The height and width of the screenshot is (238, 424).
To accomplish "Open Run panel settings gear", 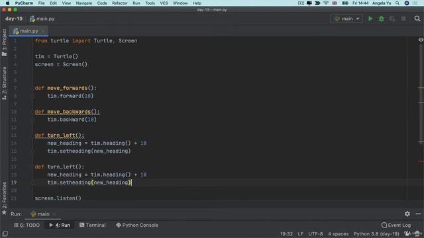I will [407, 214].
